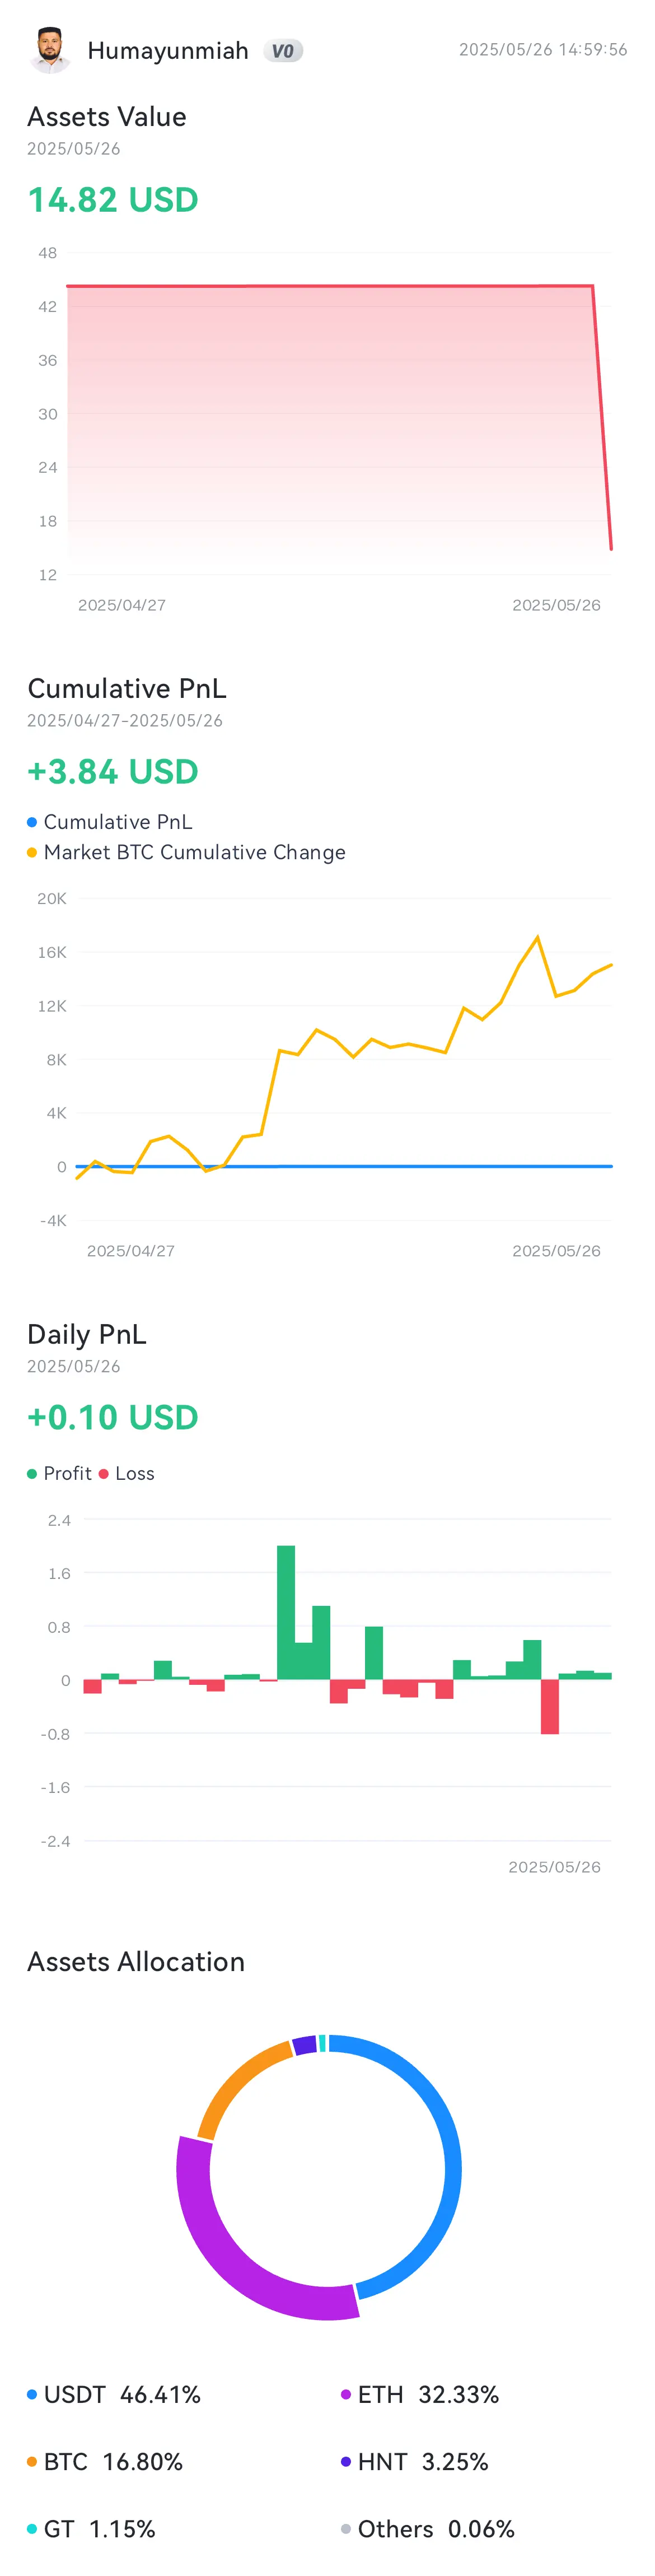Screen dimensions: 655x2576
Task: Select the ETH allocation legend dot
Action: [346, 2394]
